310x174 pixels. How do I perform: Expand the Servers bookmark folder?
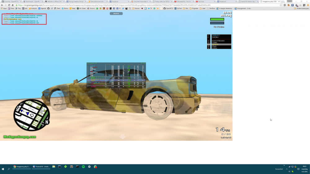(x=136, y=8)
